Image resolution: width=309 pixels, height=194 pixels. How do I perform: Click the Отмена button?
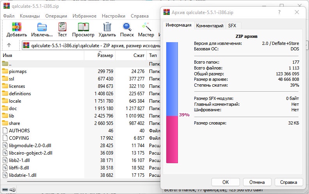[x=257, y=182]
